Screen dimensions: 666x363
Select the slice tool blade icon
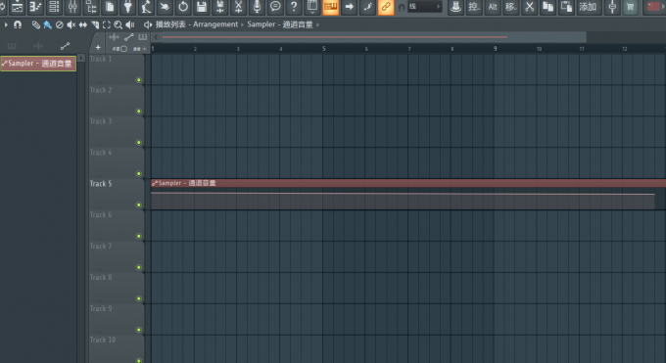[x=95, y=25]
